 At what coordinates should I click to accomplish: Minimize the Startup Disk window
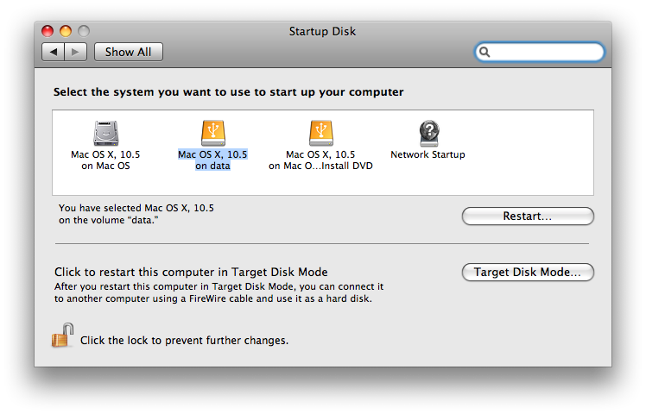click(x=66, y=32)
